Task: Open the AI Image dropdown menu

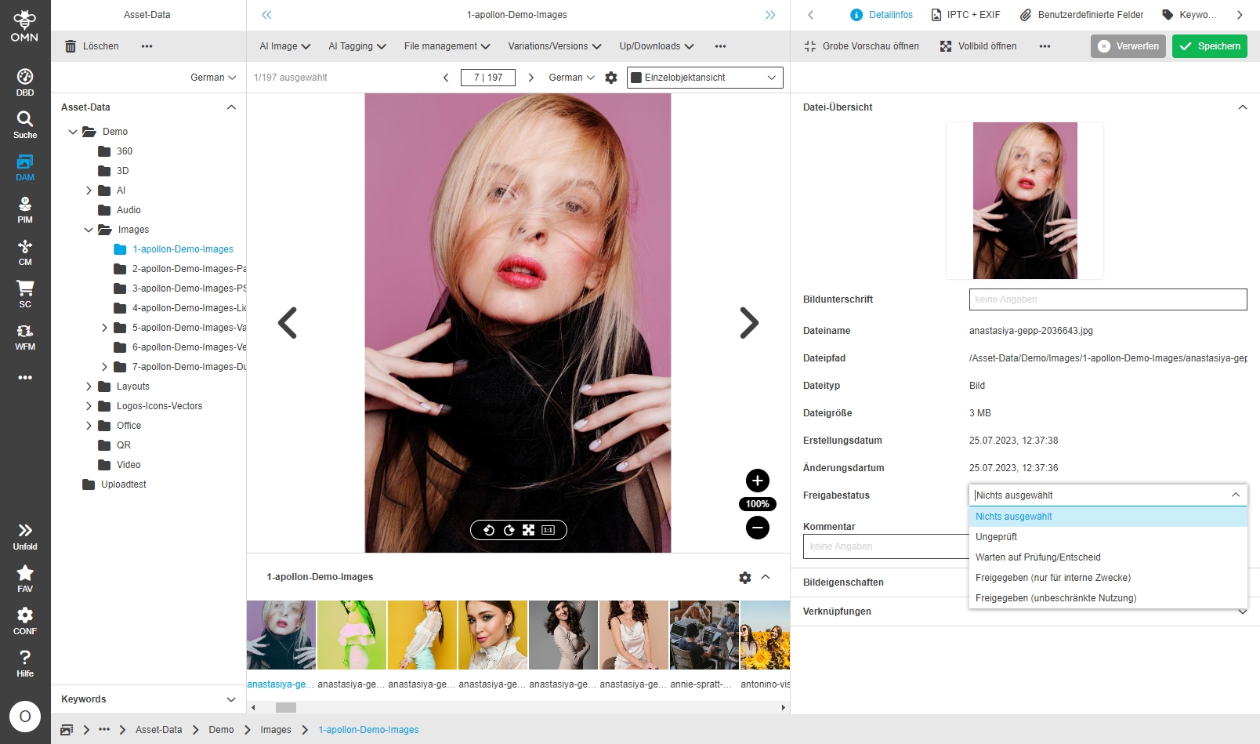Action: point(285,46)
